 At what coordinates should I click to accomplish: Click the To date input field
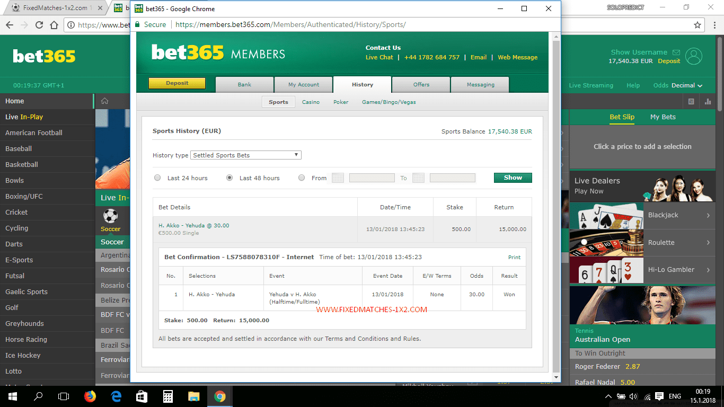pos(452,178)
